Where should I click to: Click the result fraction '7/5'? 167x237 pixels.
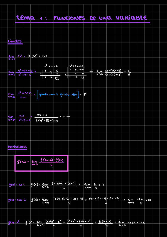pyautogui.click(x=129, y=73)
